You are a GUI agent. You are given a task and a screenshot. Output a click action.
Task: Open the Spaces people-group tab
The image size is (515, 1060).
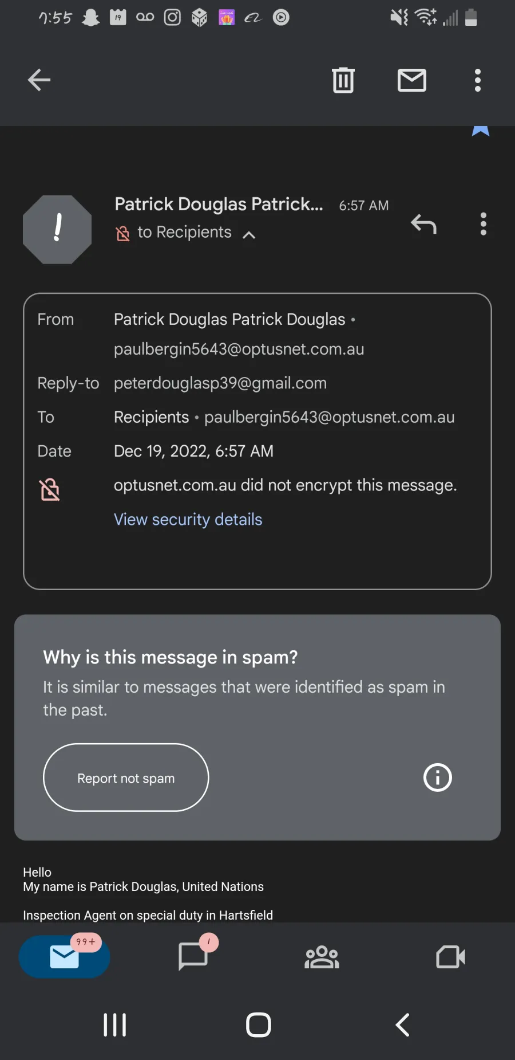pos(322,956)
